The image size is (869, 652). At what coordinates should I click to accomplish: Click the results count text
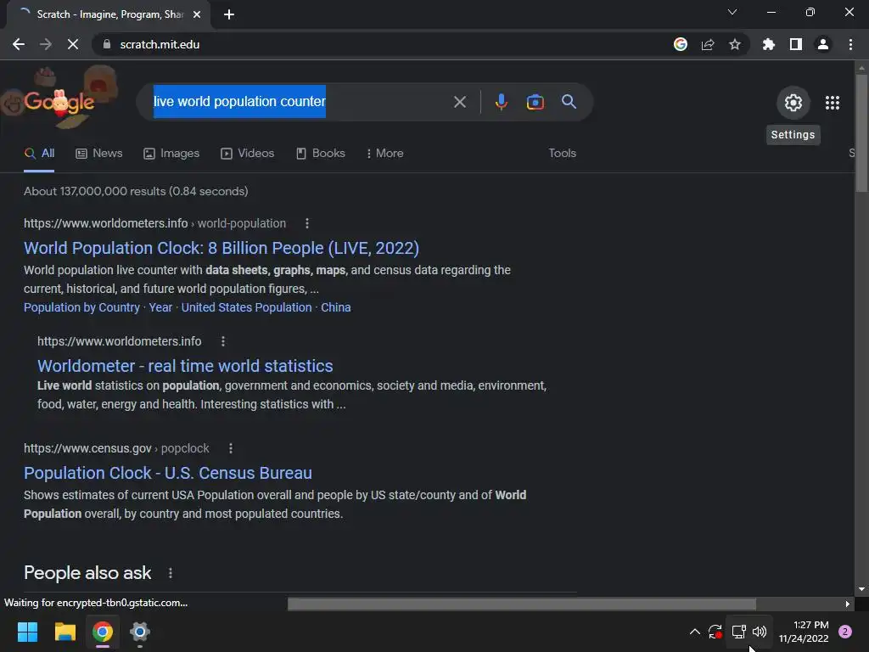pos(136,191)
